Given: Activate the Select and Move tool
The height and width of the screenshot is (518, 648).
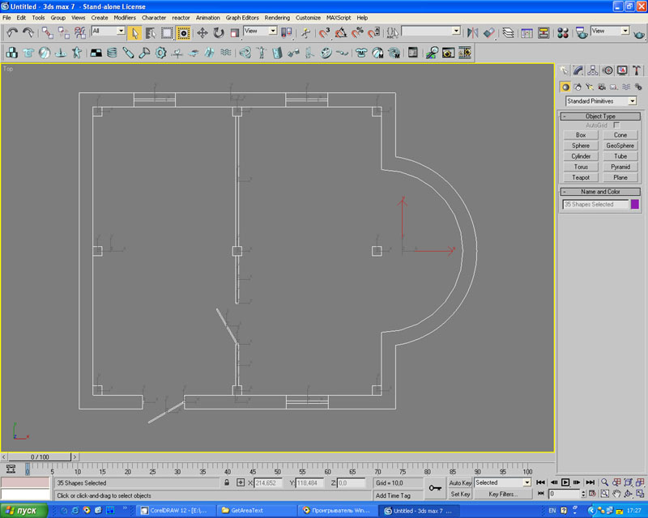Looking at the screenshot, I should (202, 32).
